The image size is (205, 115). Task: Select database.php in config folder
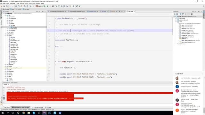pos(14,44)
